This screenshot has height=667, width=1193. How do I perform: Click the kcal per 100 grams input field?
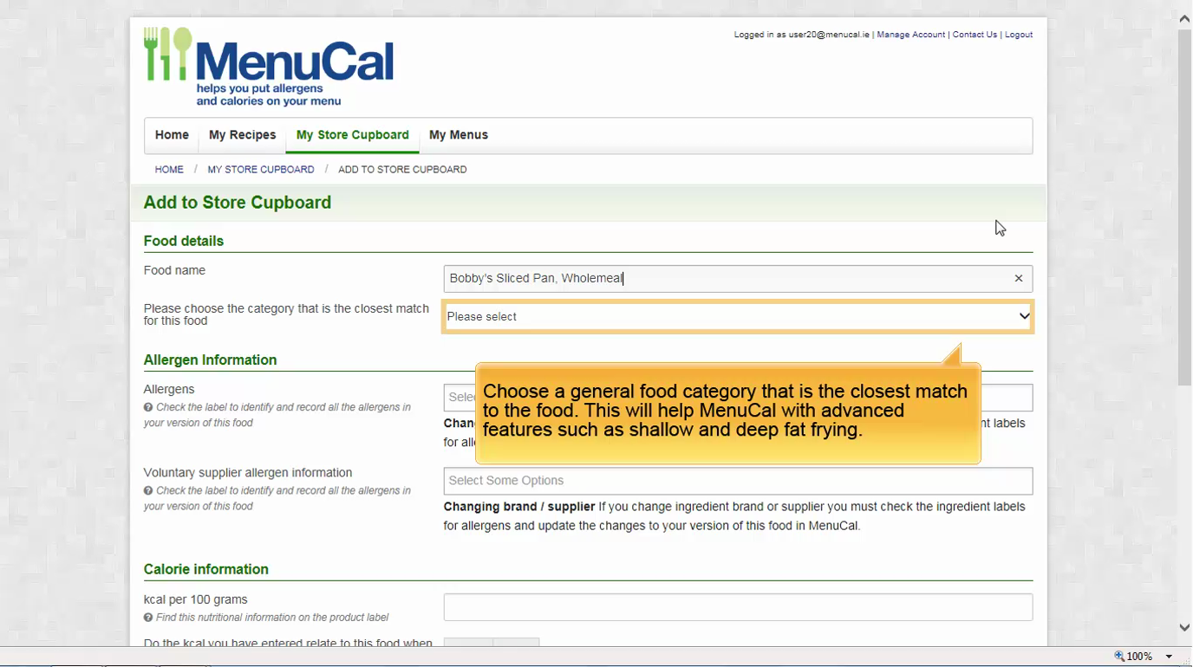pyautogui.click(x=738, y=607)
